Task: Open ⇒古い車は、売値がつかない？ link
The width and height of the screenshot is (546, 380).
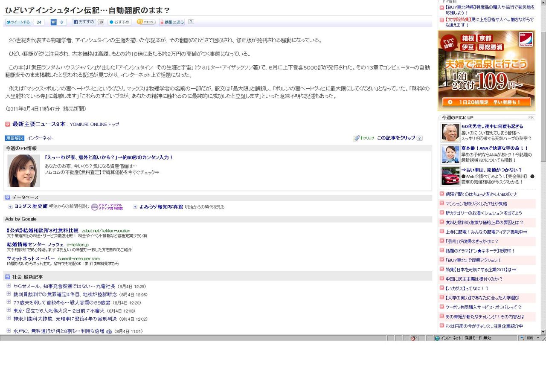Action: (492, 170)
